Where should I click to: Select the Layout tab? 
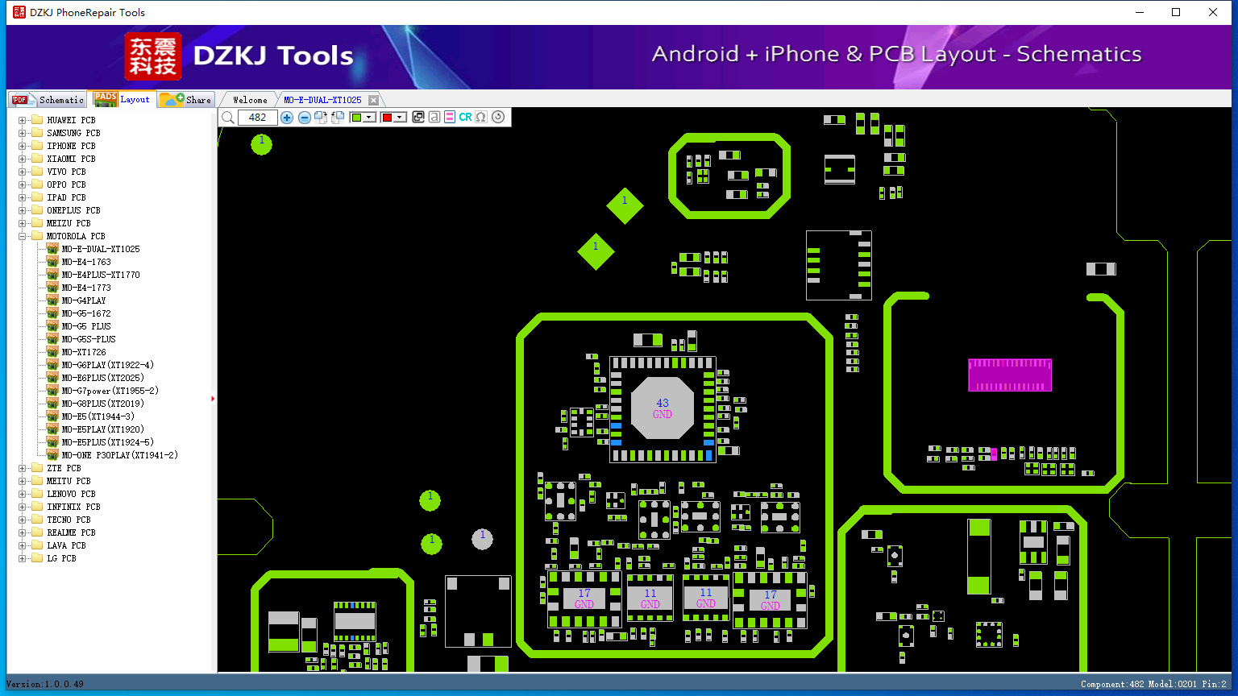coord(122,99)
